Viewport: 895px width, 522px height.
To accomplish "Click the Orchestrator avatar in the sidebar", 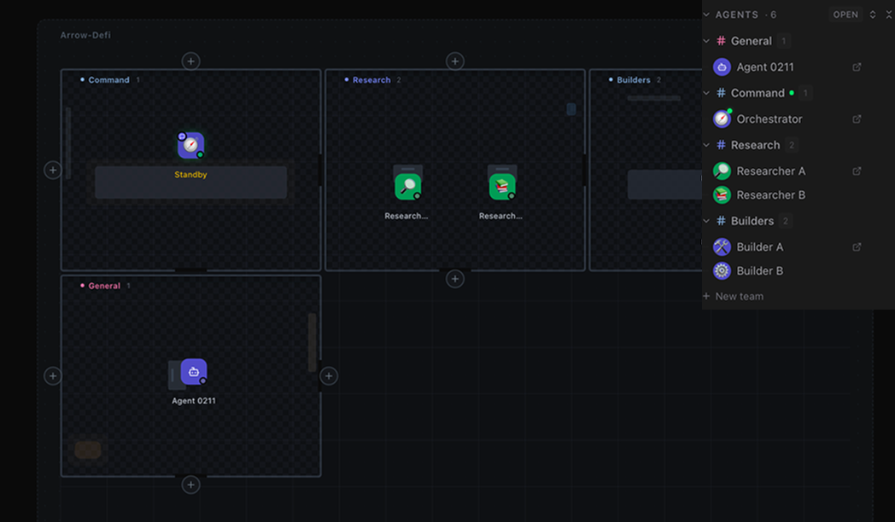I will click(x=722, y=119).
